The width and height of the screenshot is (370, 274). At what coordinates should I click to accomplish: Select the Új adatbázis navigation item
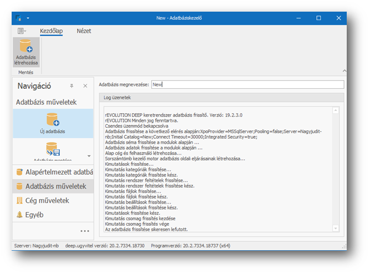(53, 123)
